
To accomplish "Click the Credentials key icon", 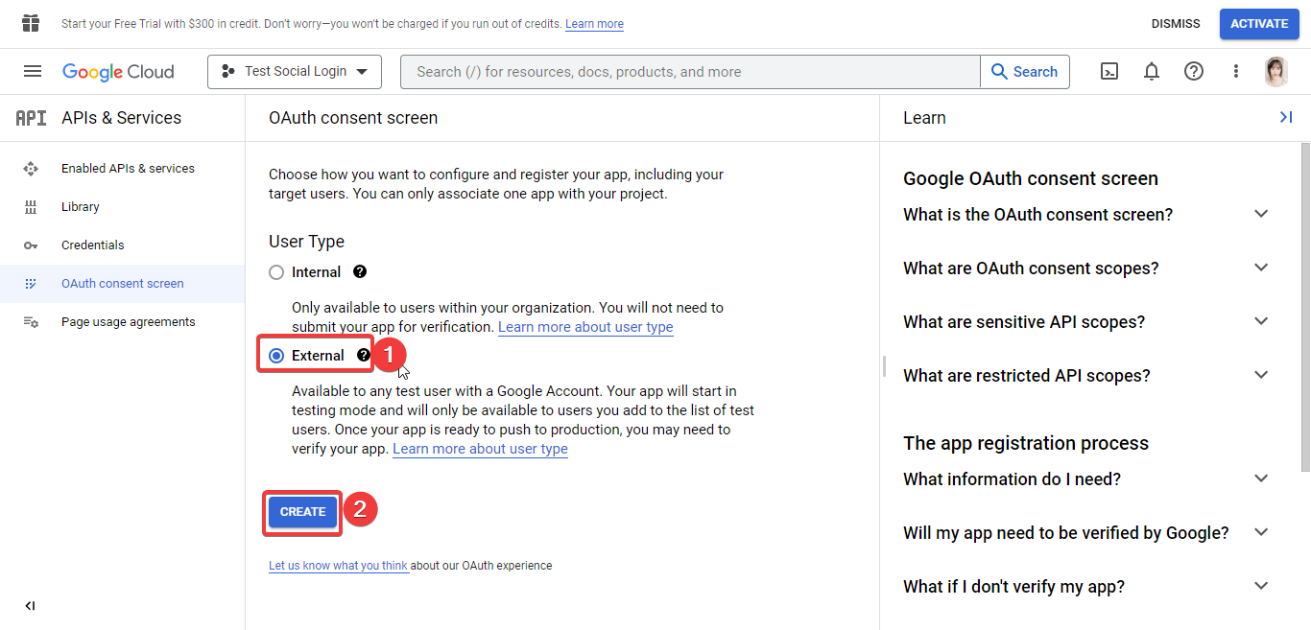I will [x=31, y=245].
